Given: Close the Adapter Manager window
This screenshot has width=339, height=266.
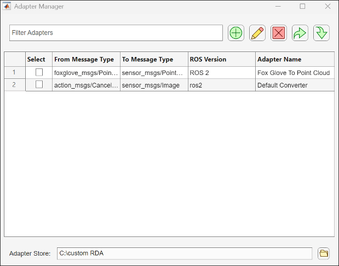Looking at the screenshot, I should (x=327, y=6).
